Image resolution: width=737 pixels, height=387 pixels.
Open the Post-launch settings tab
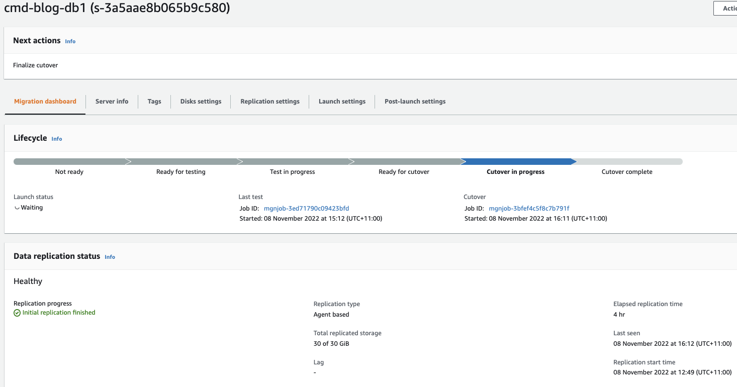(415, 101)
